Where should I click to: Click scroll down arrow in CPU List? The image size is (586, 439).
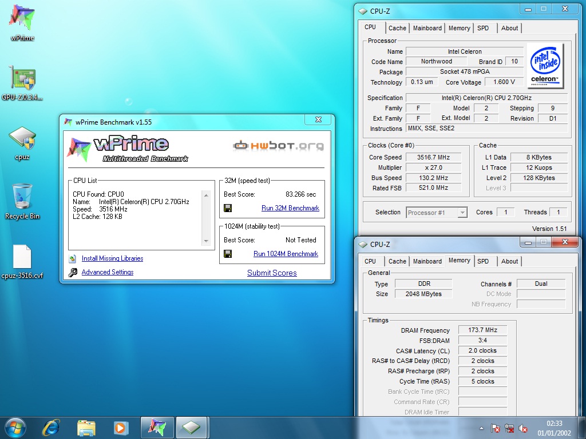(206, 241)
